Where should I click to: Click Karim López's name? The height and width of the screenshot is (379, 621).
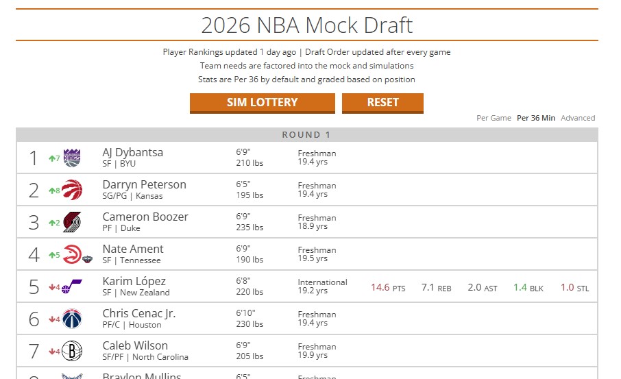[x=134, y=281]
